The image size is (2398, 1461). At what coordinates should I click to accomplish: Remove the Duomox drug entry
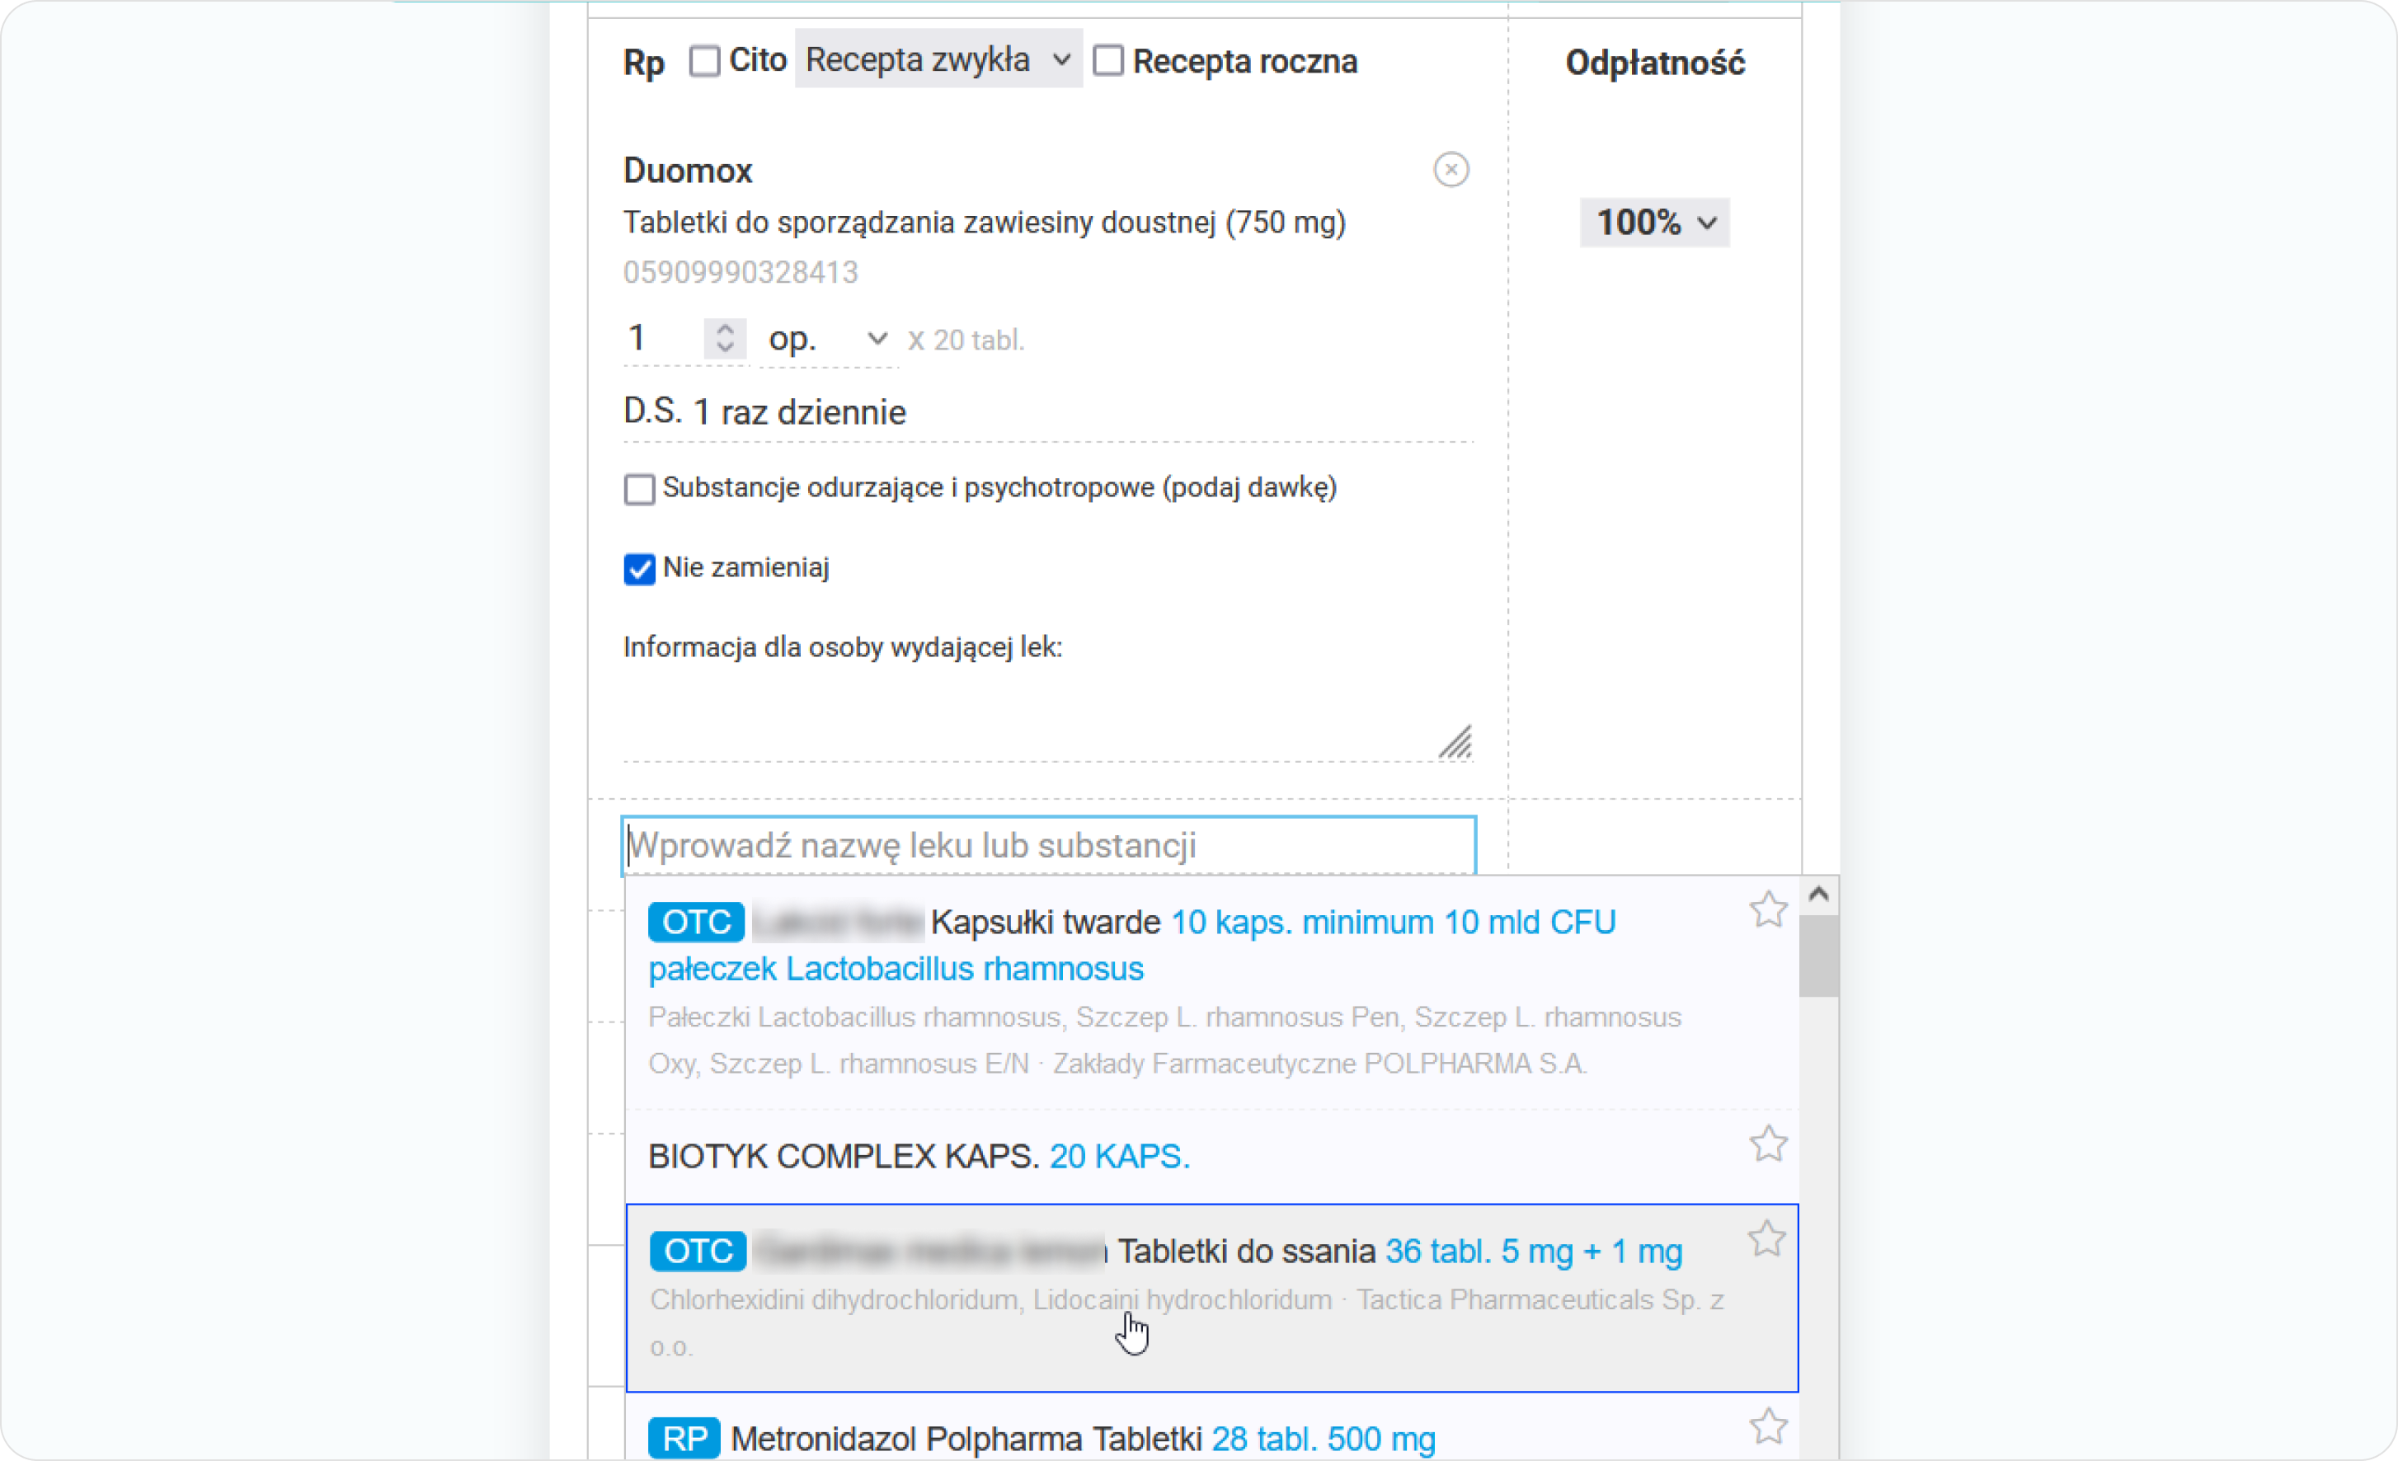coord(1450,169)
